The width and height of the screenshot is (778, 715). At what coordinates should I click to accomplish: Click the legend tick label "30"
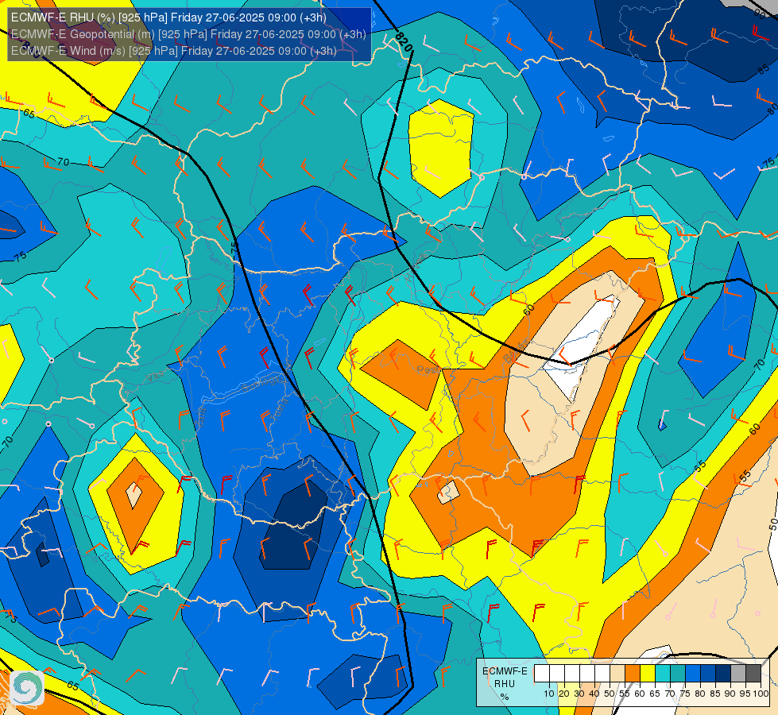579,694
